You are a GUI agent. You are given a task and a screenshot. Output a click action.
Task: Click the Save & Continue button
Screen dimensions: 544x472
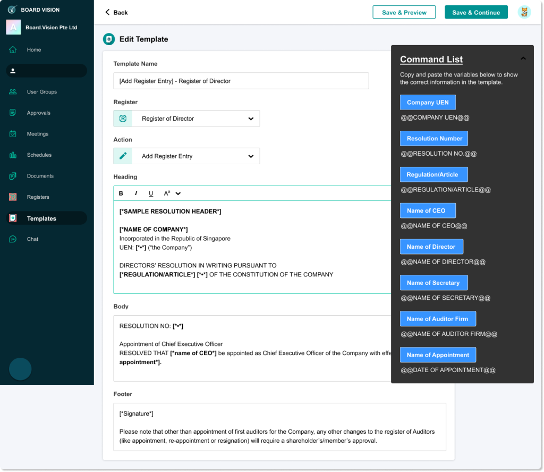tap(475, 12)
